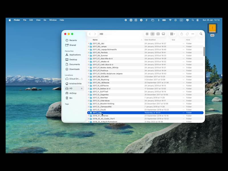Image resolution: width=228 pixels, height=171 pixels.
Task: Open the Finder search magnifier
Action: (x=201, y=34)
